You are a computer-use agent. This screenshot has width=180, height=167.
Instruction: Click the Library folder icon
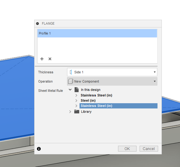[x=77, y=112]
